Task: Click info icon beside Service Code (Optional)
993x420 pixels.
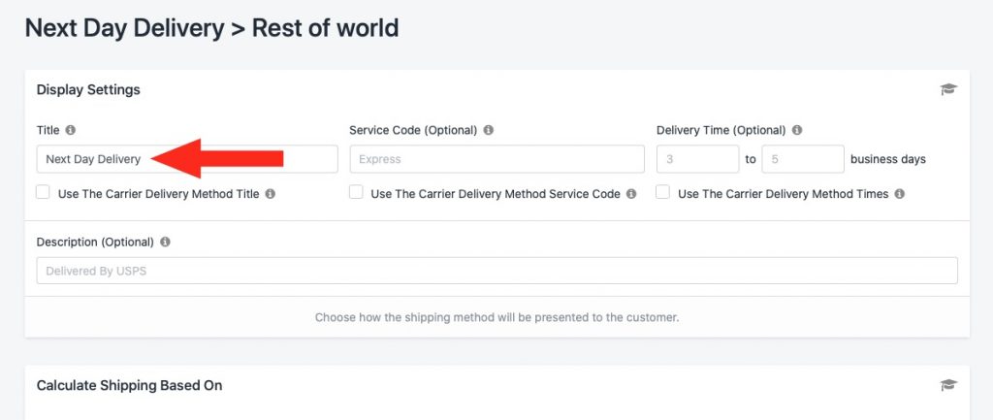Action: [x=489, y=130]
